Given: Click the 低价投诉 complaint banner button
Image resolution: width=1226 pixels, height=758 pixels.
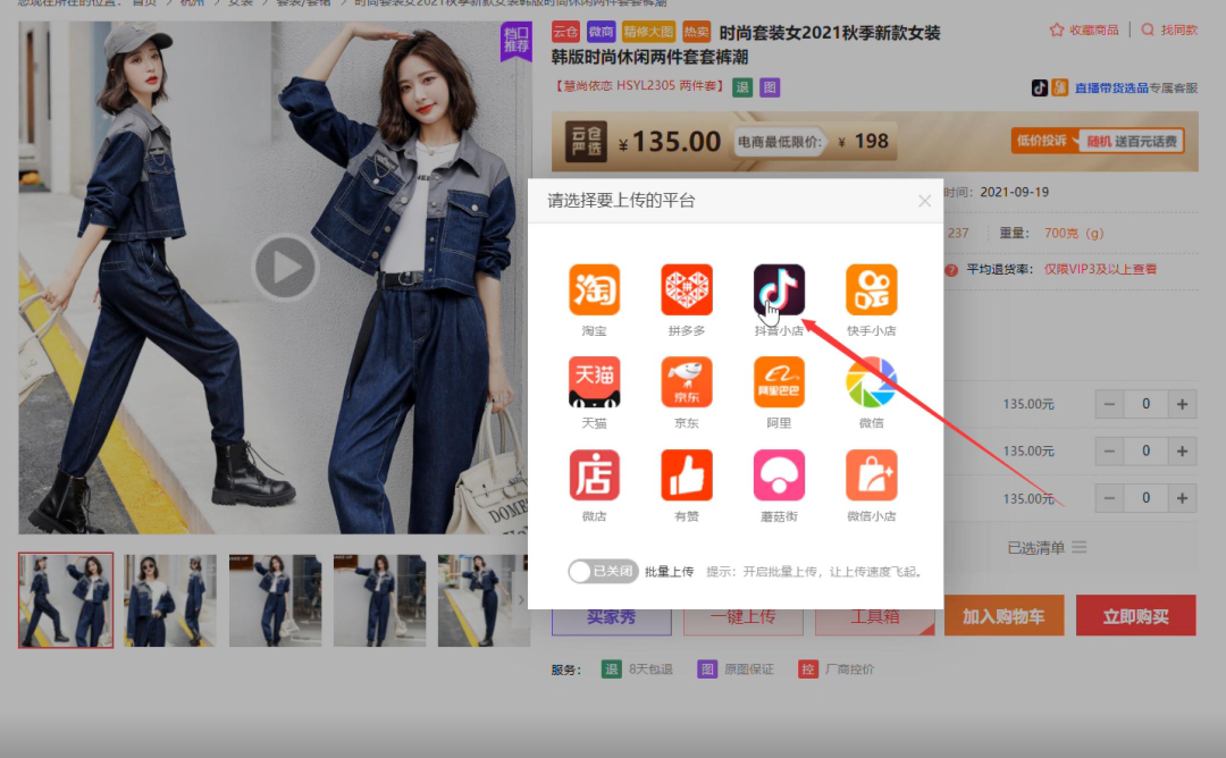Looking at the screenshot, I should [1098, 141].
